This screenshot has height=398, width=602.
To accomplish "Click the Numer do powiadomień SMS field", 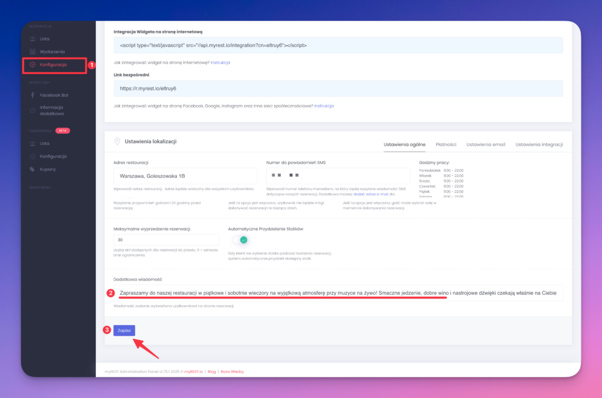I will [338, 176].
